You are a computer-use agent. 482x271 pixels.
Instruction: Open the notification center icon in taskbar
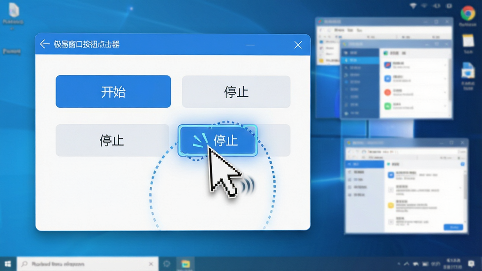471,263
